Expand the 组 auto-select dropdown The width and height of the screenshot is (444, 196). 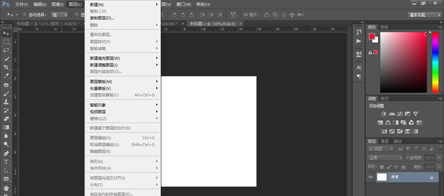click(x=59, y=15)
